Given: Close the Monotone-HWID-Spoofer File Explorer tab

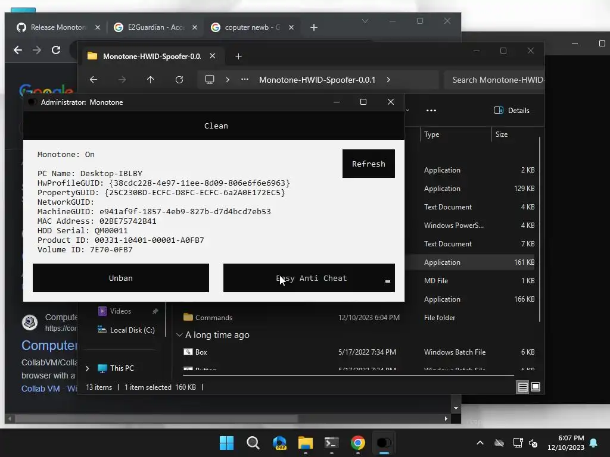Looking at the screenshot, I should (x=213, y=56).
